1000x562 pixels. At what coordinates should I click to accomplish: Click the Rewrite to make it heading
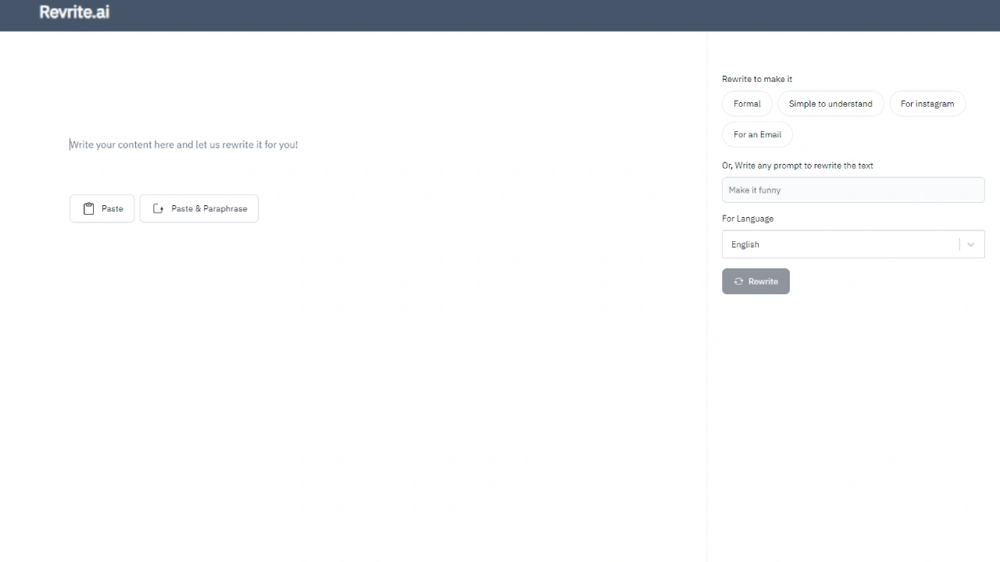coord(757,79)
